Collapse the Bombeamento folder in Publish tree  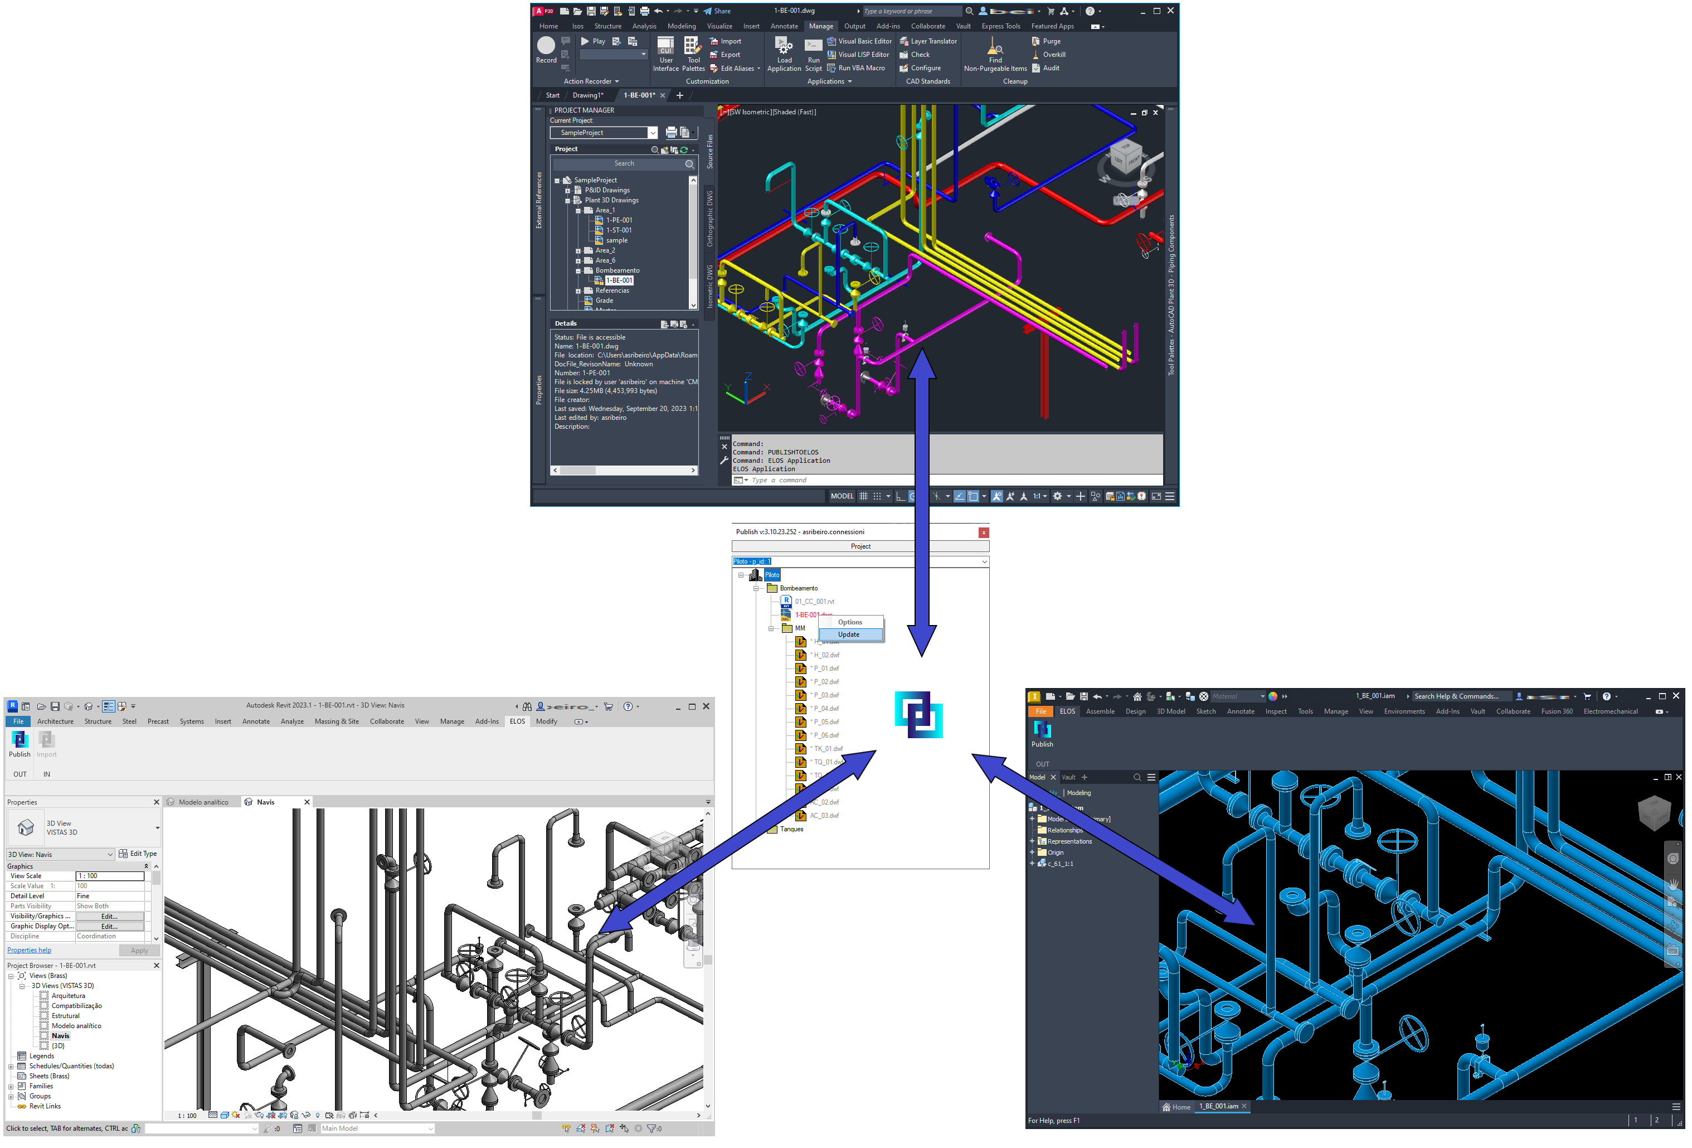pyautogui.click(x=756, y=589)
